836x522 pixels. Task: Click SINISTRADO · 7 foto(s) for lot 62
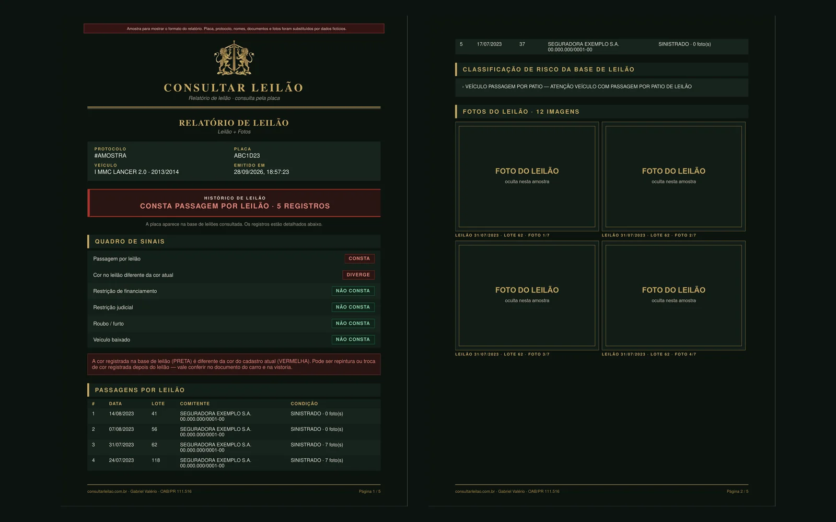click(317, 445)
